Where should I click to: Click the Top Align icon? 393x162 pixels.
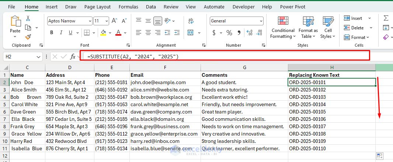139,21
